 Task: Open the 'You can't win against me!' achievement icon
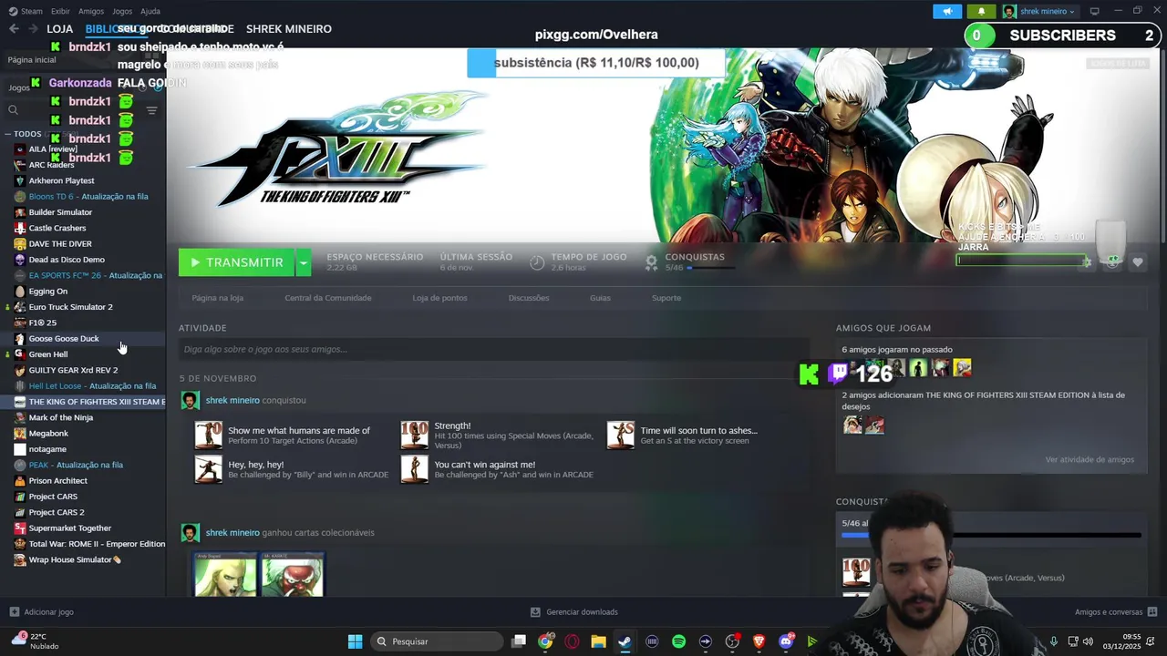click(415, 469)
